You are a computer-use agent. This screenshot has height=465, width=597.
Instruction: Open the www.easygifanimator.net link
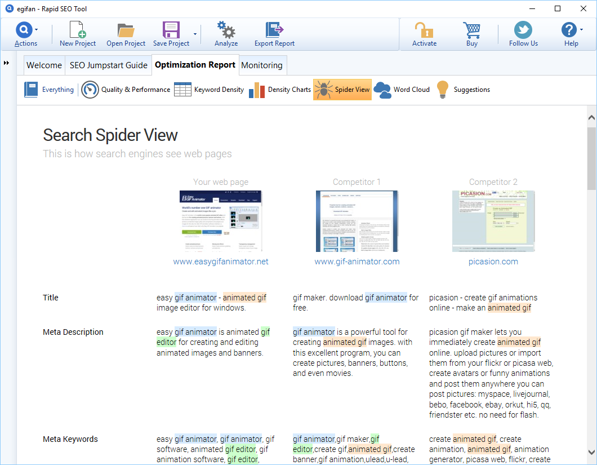pos(221,262)
